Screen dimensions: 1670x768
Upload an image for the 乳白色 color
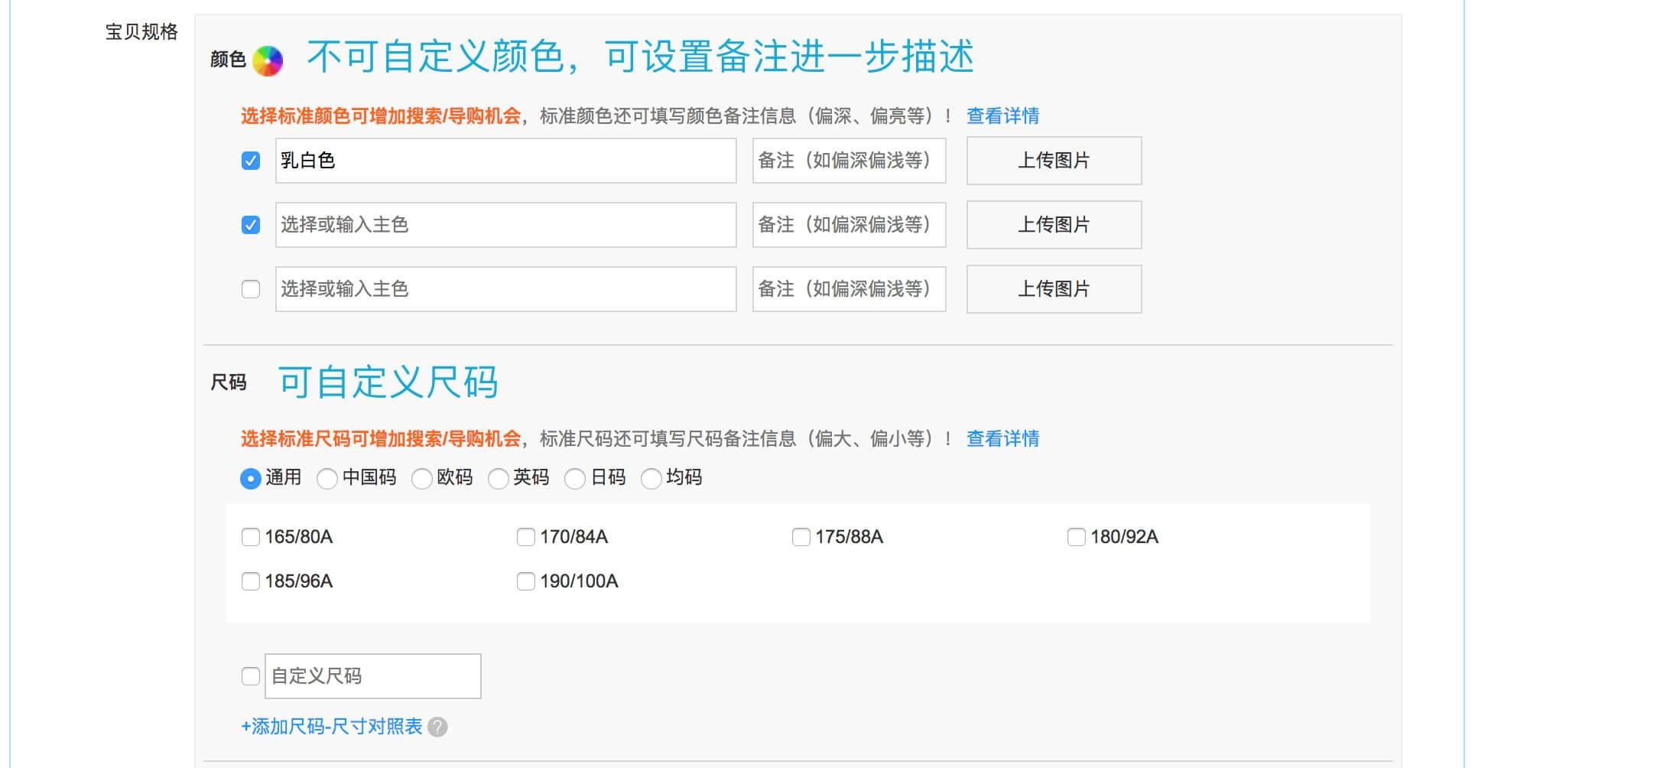click(x=1054, y=161)
